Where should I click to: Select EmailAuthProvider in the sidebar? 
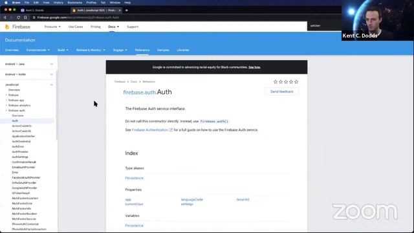23,168
